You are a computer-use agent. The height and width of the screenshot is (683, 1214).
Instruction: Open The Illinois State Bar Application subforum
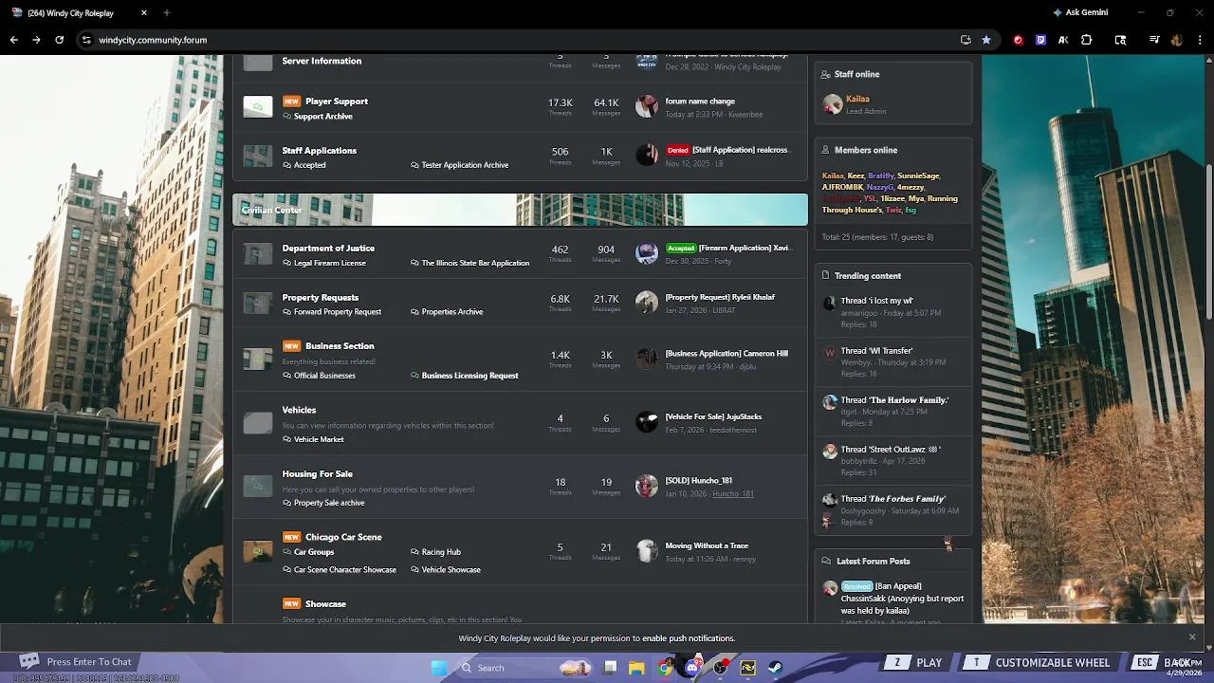click(475, 263)
